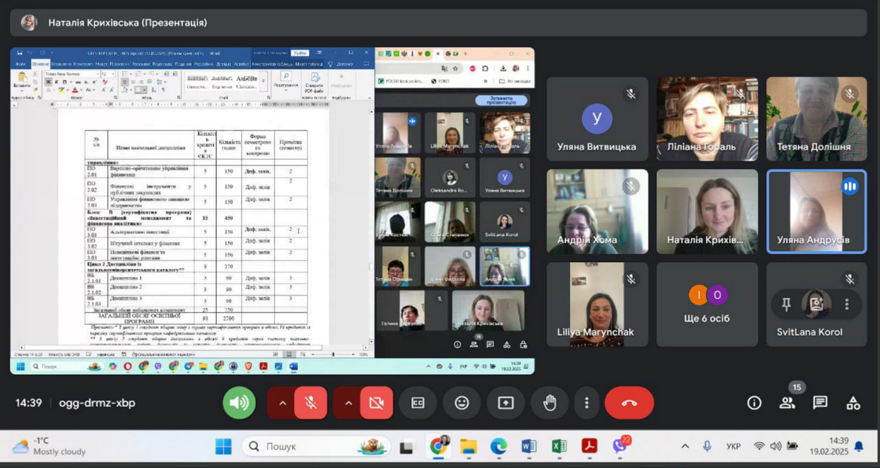Screen dimensions: 880x468
Task: Click the Windows taskbar search field
Action: (316, 446)
